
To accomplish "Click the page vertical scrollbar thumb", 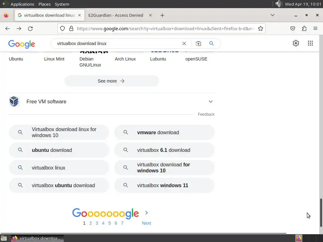I will click(x=321, y=213).
